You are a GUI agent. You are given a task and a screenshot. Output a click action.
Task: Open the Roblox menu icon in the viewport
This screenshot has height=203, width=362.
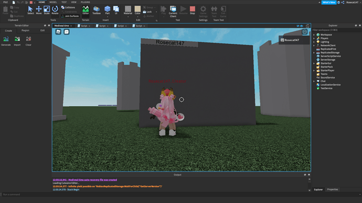58,32
